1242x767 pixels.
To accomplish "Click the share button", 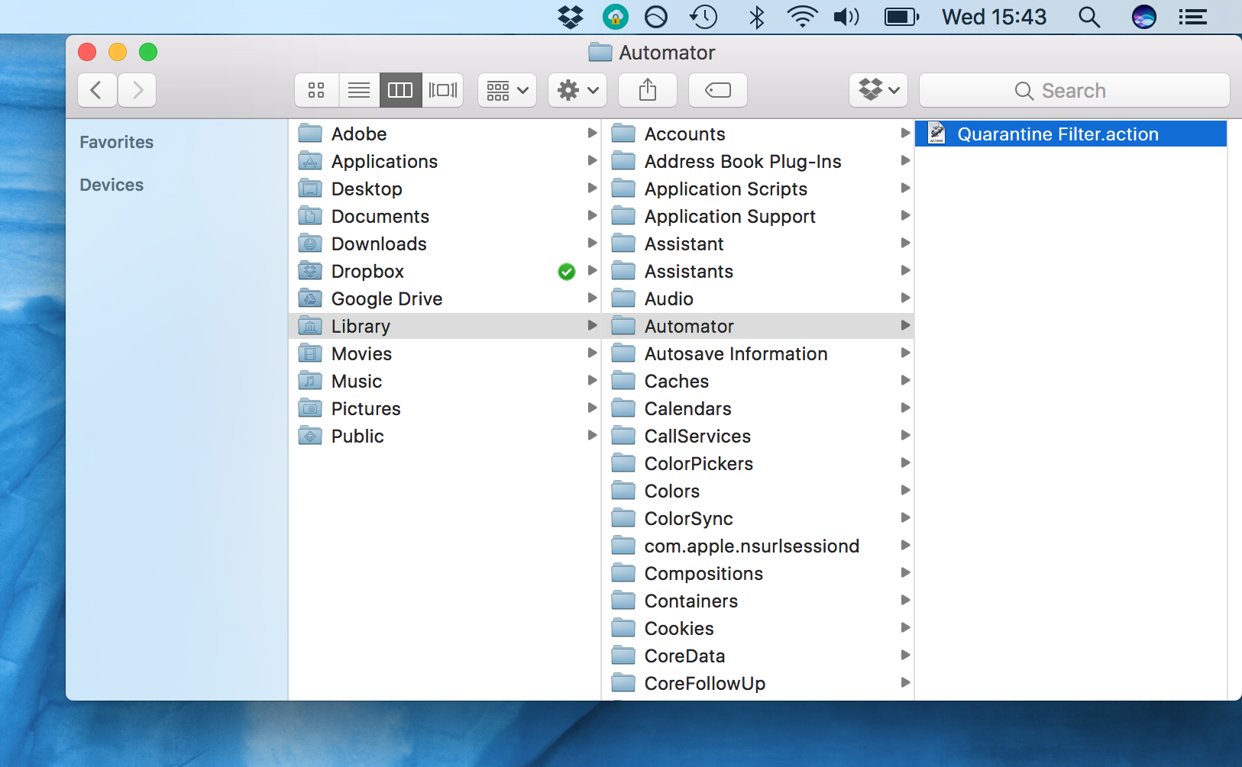I will tap(648, 90).
